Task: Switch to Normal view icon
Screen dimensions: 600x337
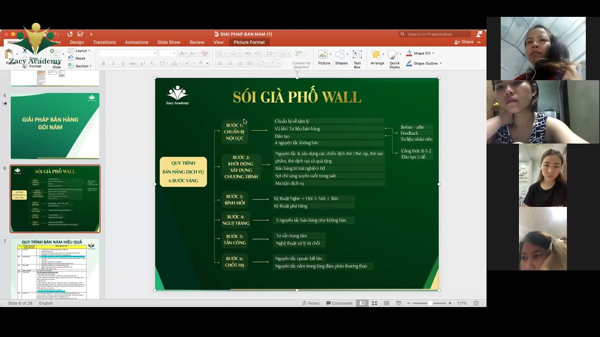Action: tap(362, 303)
